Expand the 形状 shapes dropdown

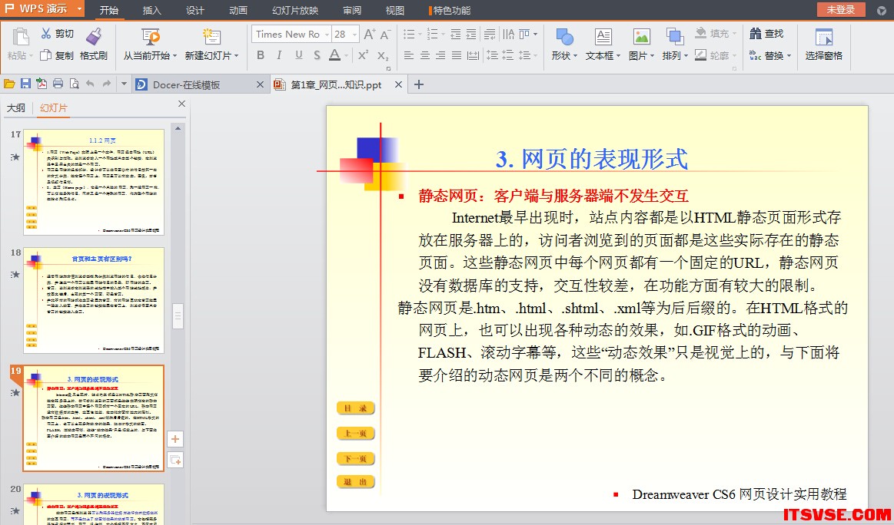pos(575,56)
